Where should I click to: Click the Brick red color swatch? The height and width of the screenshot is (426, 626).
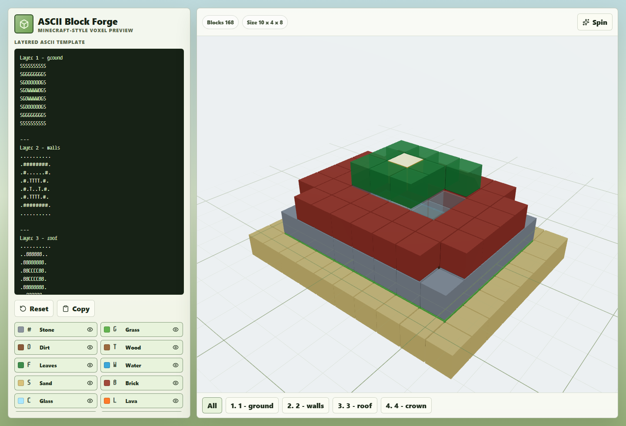pos(107,383)
